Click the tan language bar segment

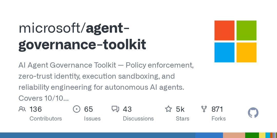click(234, 135)
